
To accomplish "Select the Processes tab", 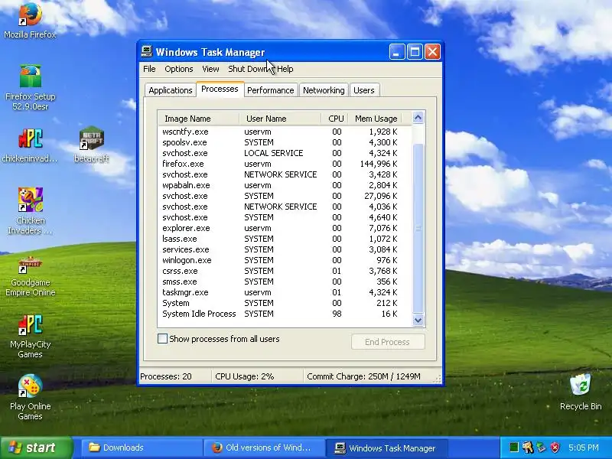I will (220, 89).
